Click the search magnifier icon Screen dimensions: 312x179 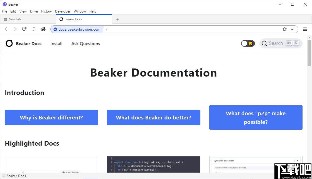(264, 43)
